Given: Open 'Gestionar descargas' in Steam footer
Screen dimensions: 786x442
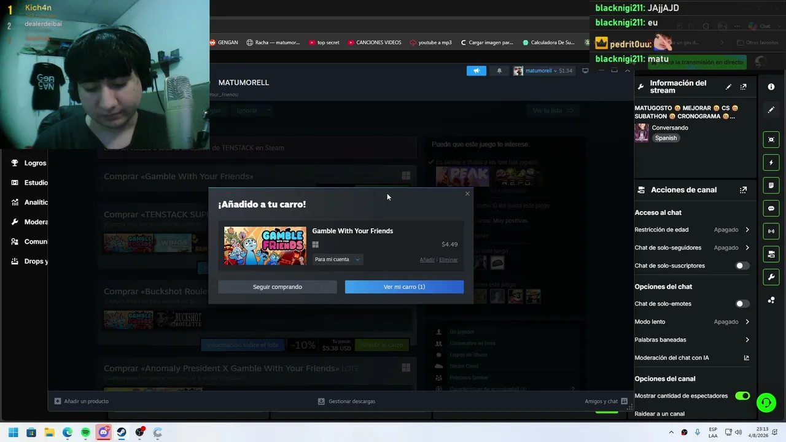Looking at the screenshot, I should point(346,401).
